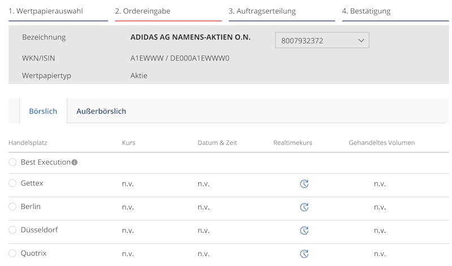
Task: Click the Handelsplatz column header
Action: click(x=28, y=143)
